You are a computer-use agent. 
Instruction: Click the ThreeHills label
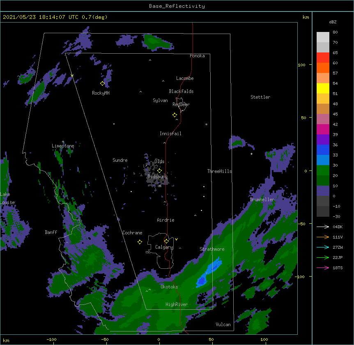(x=219, y=171)
